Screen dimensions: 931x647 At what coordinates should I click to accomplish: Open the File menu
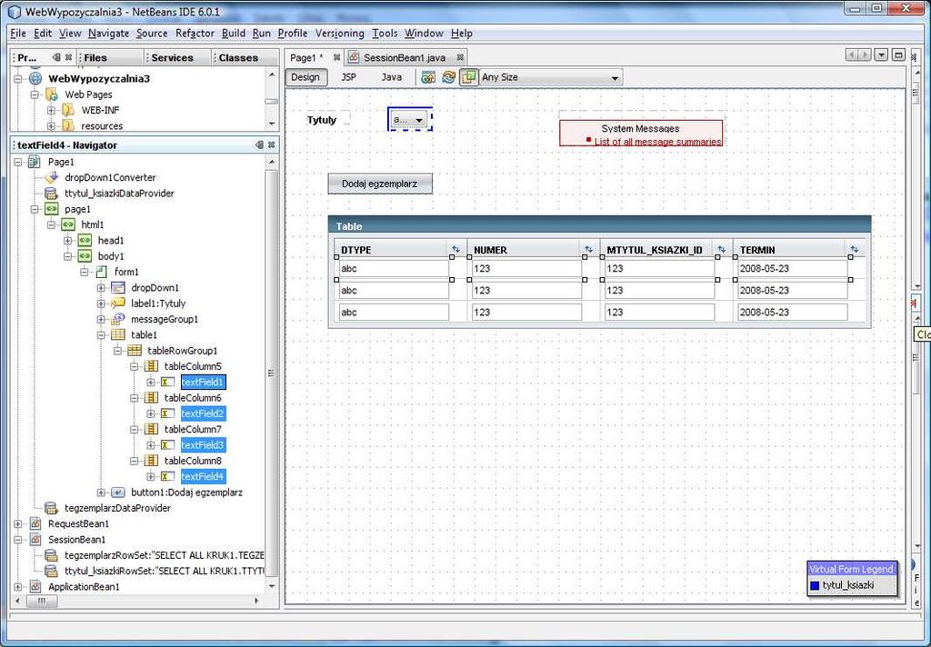point(18,34)
